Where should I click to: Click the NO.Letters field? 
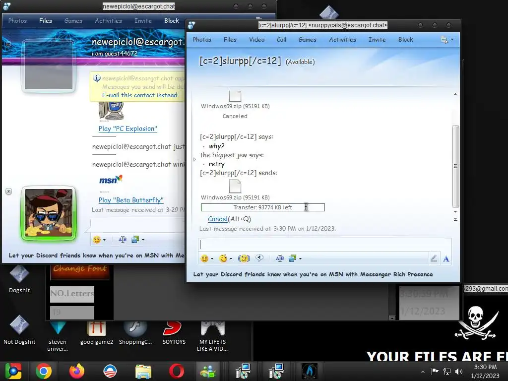click(72, 294)
